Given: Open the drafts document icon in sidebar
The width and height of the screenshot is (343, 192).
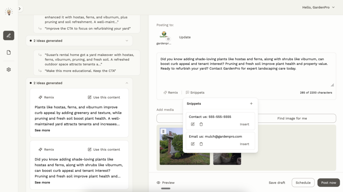Looking at the screenshot, I should (x=9, y=53).
